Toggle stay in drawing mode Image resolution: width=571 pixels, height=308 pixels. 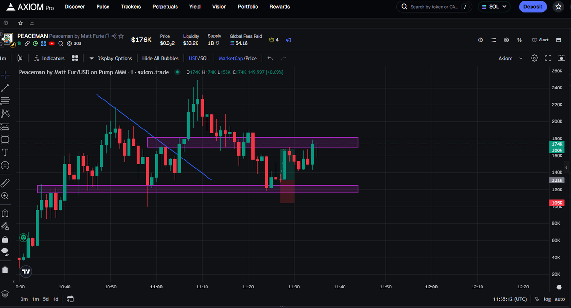click(x=5, y=226)
